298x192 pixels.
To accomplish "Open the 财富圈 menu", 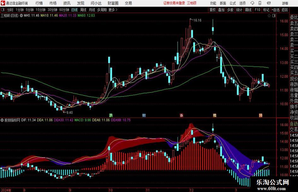I will point(113,3).
